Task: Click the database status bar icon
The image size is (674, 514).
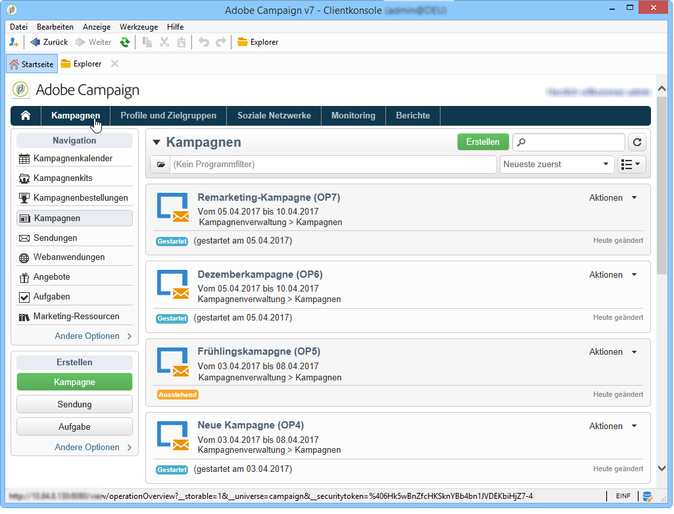Action: tap(647, 497)
